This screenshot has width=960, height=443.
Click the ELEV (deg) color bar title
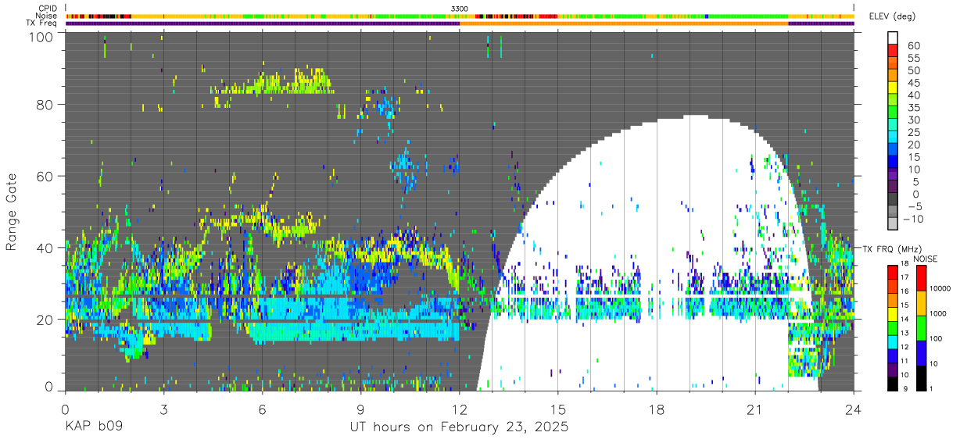[893, 16]
